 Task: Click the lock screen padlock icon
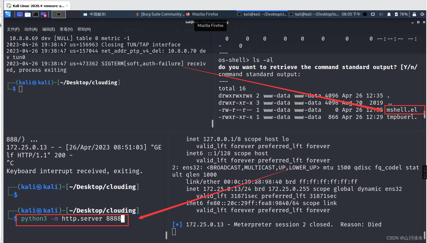pyautogui.click(x=414, y=14)
